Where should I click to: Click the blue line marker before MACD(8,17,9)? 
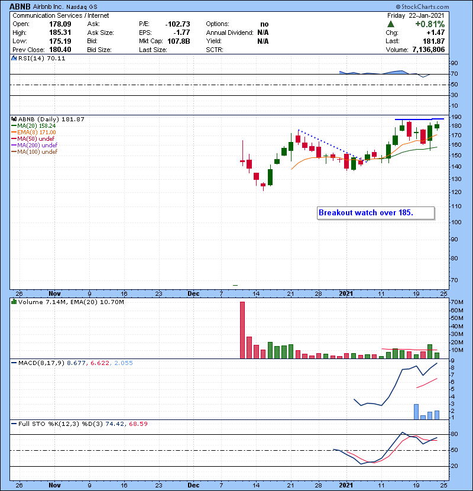pos(14,363)
